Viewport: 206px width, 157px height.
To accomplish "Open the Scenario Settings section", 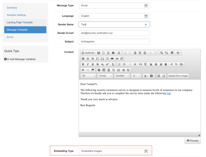I will point(16,15).
